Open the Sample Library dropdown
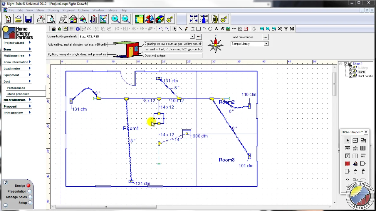Image resolution: width=376 pixels, height=211 pixels. coord(266,44)
